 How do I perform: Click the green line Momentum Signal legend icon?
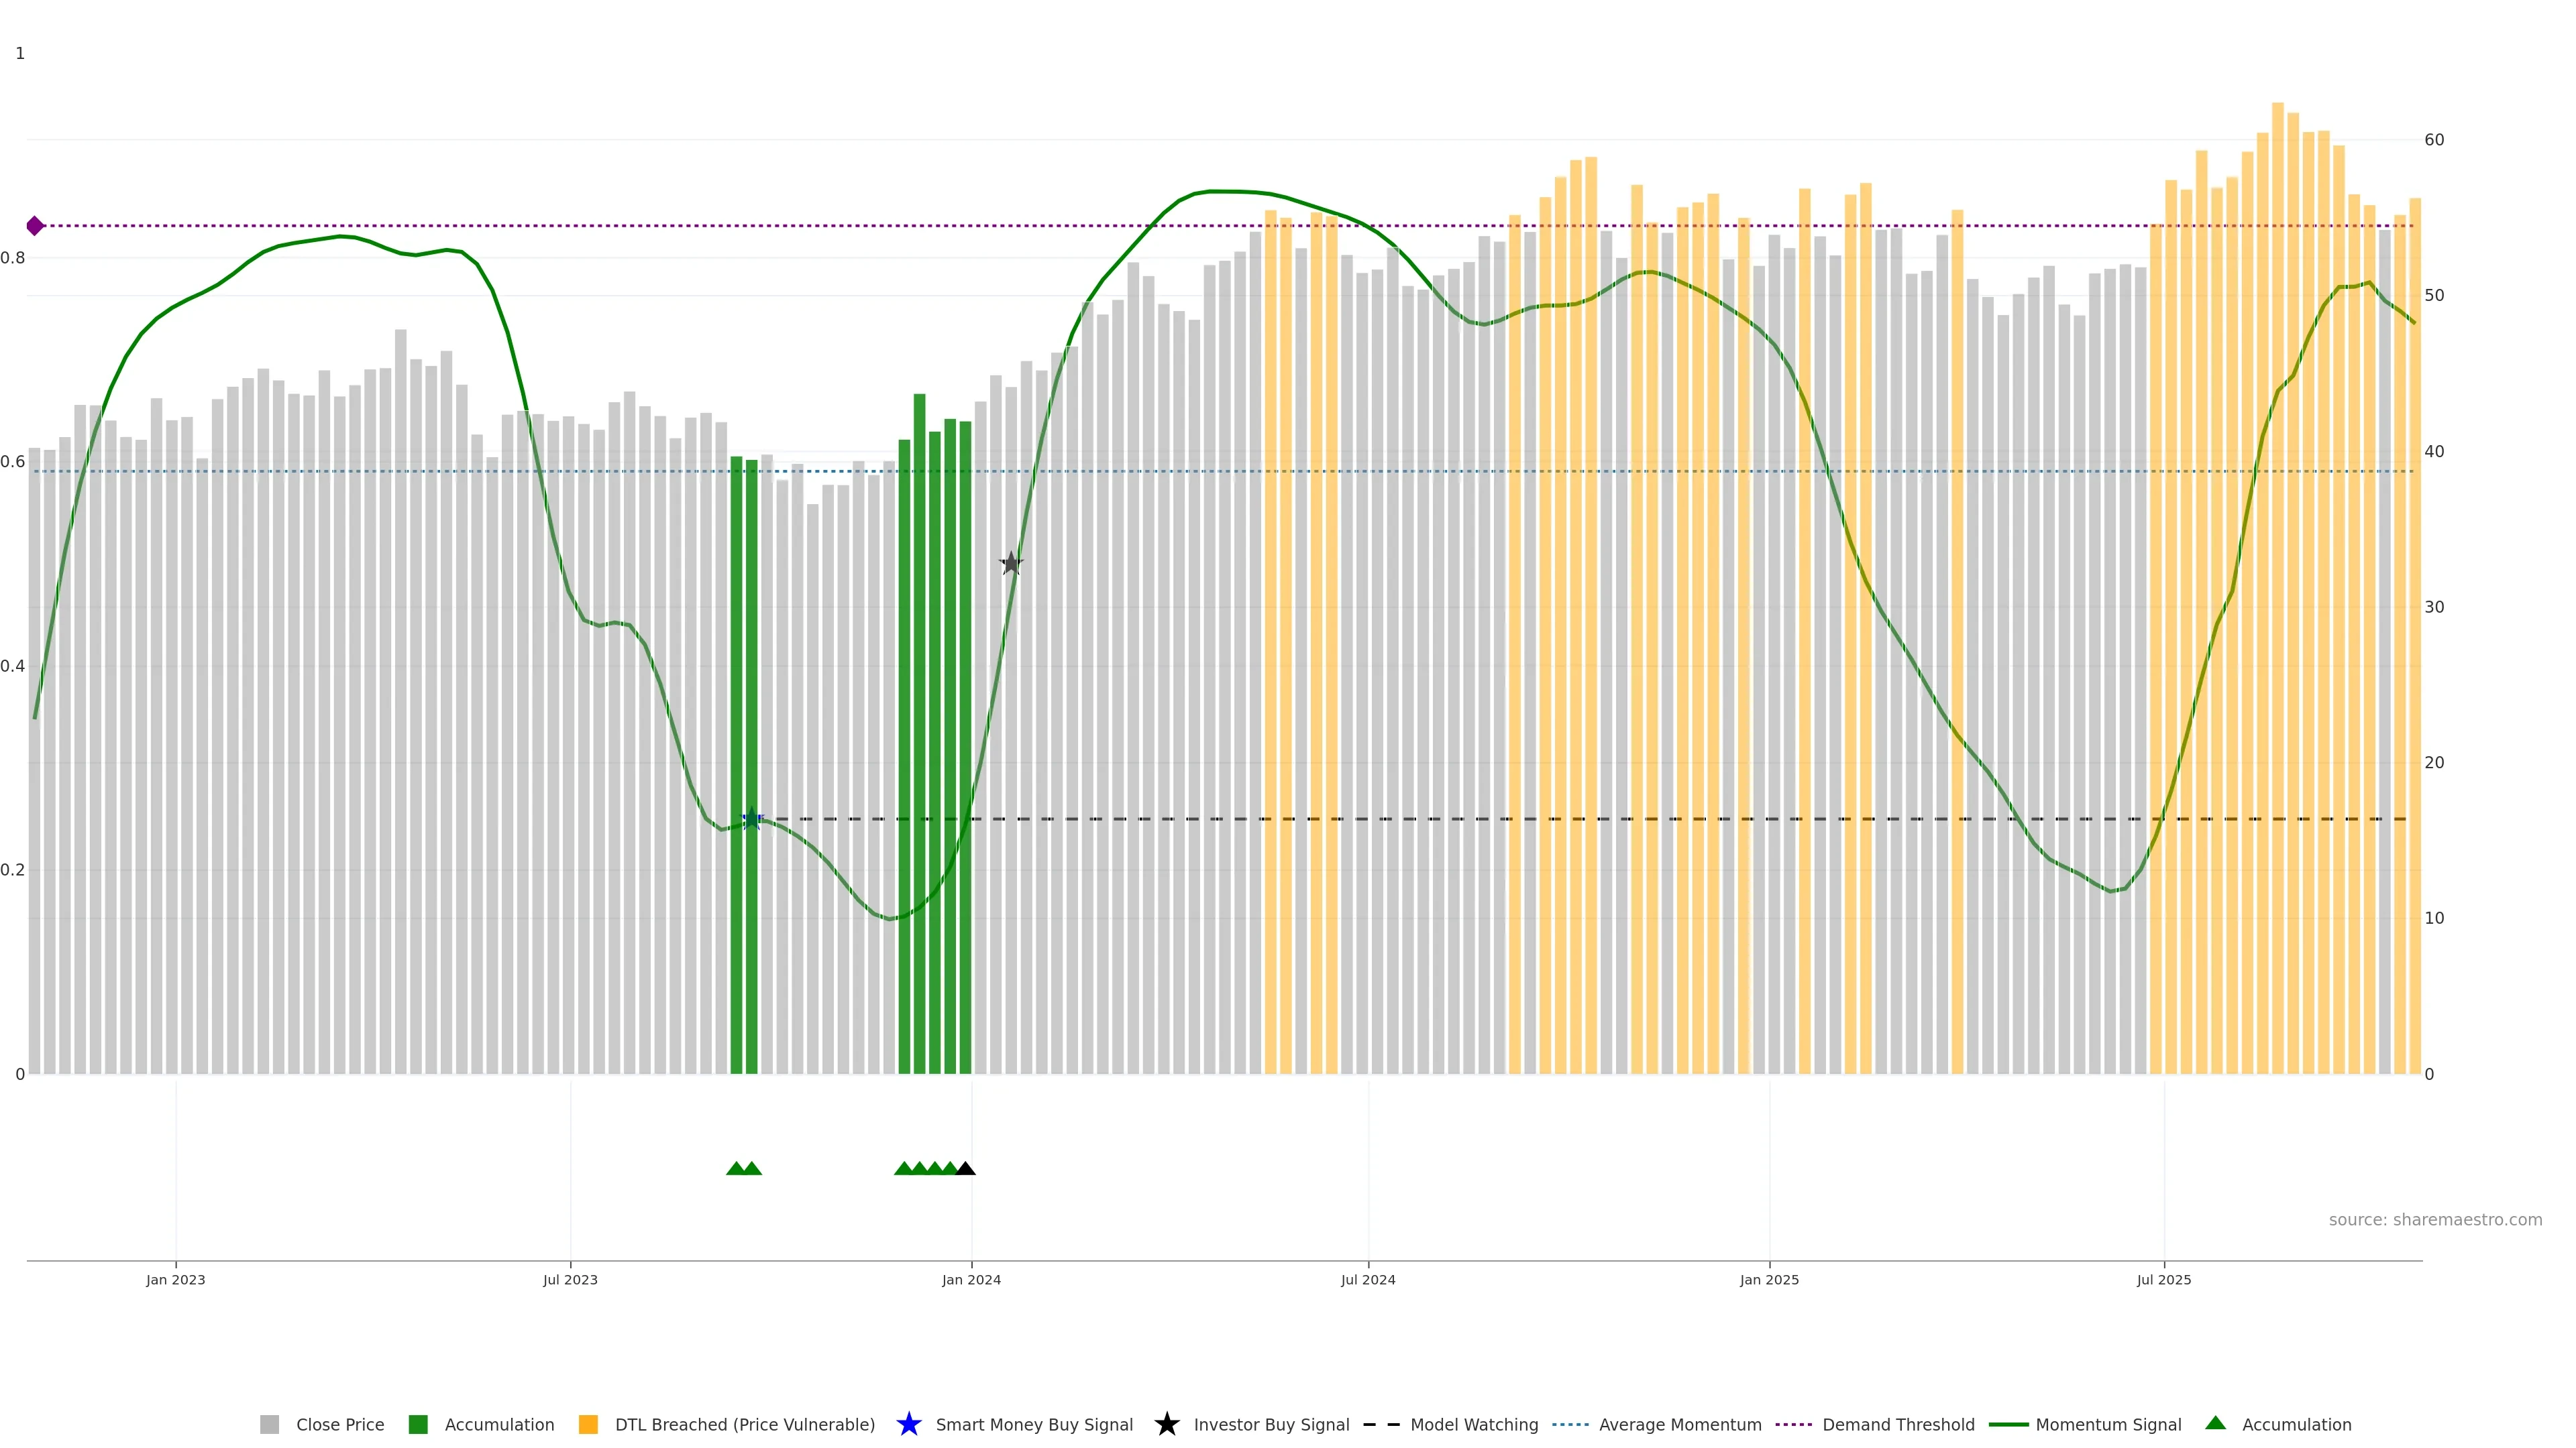(2008, 1424)
